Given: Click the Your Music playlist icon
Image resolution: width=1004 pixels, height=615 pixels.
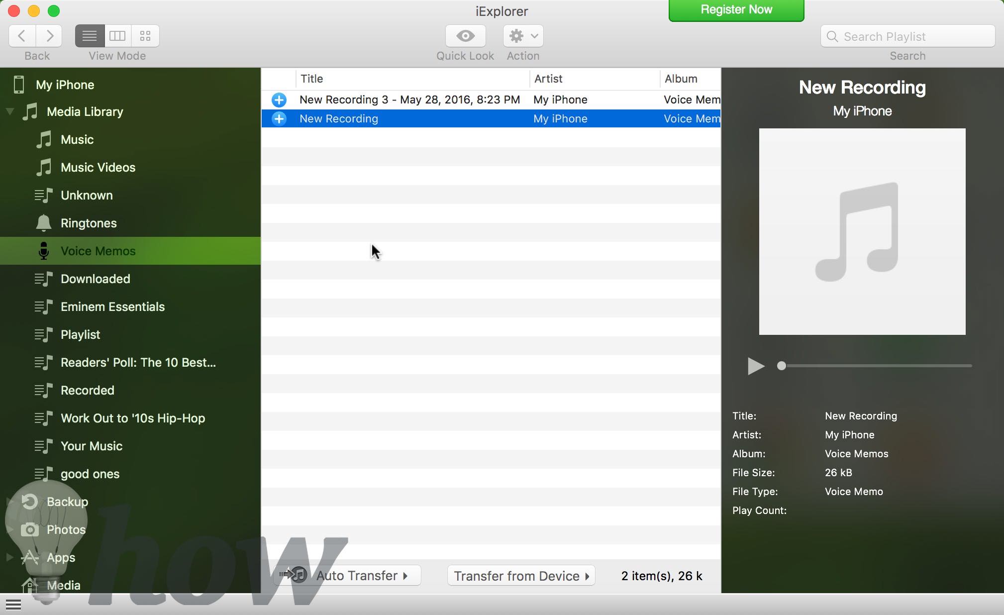Looking at the screenshot, I should (x=44, y=446).
